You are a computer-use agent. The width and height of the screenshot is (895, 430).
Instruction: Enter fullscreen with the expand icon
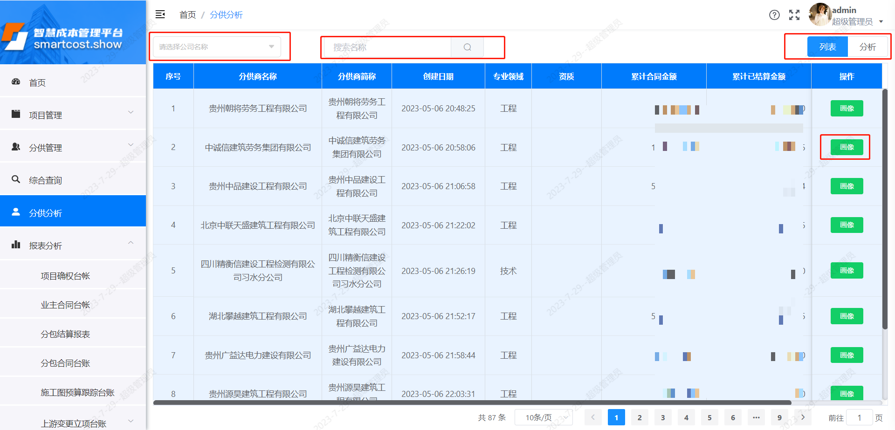click(794, 15)
